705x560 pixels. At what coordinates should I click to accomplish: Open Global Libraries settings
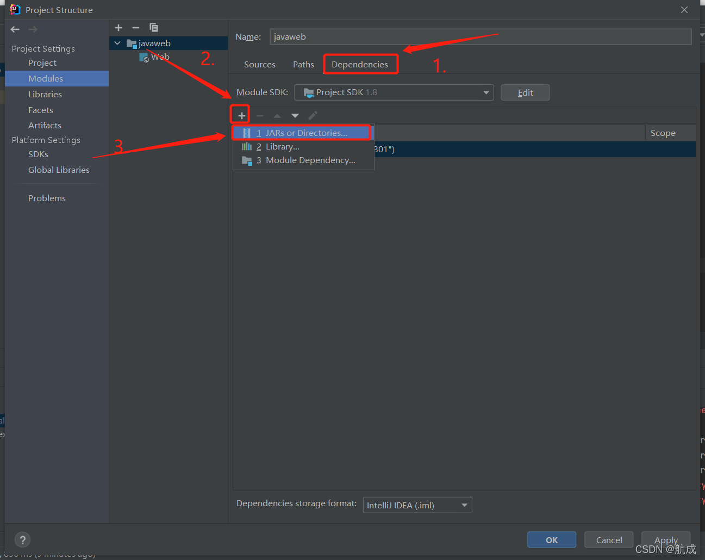click(x=59, y=170)
